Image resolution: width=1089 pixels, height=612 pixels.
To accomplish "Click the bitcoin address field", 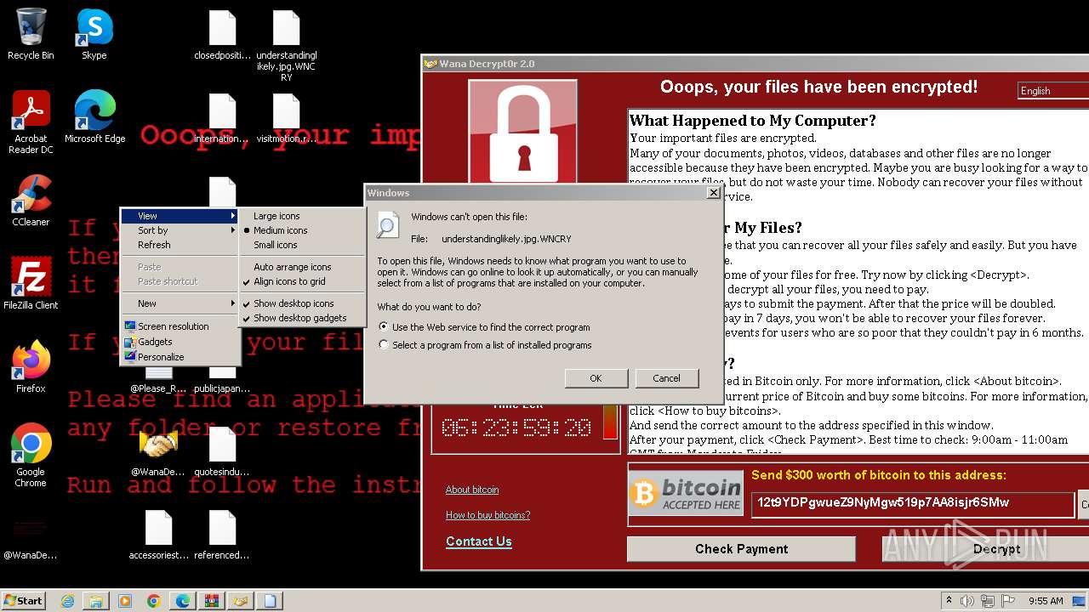I will coord(913,503).
